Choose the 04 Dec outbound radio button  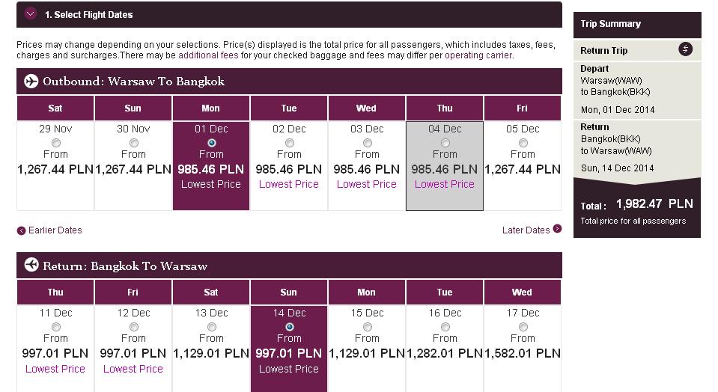pyautogui.click(x=445, y=143)
